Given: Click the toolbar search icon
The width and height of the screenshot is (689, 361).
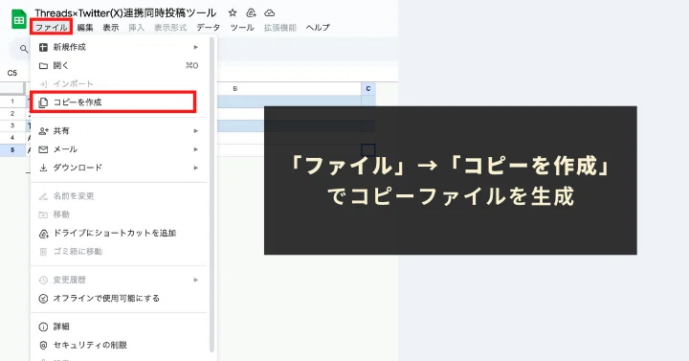Looking at the screenshot, I should (24, 49).
